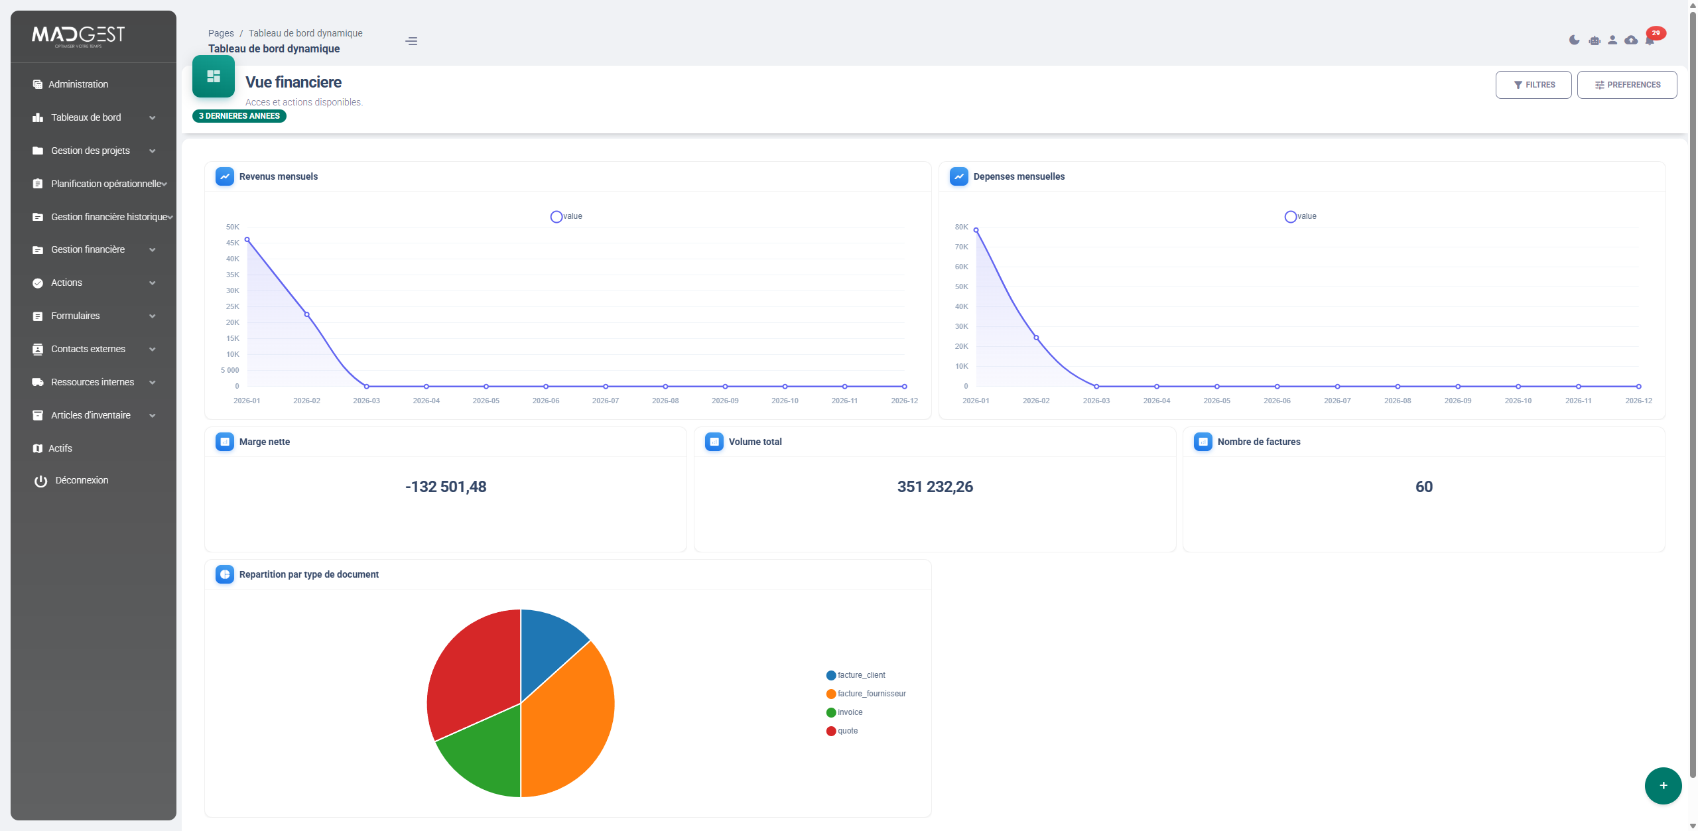Open the PREFERENCES button

coord(1626,85)
